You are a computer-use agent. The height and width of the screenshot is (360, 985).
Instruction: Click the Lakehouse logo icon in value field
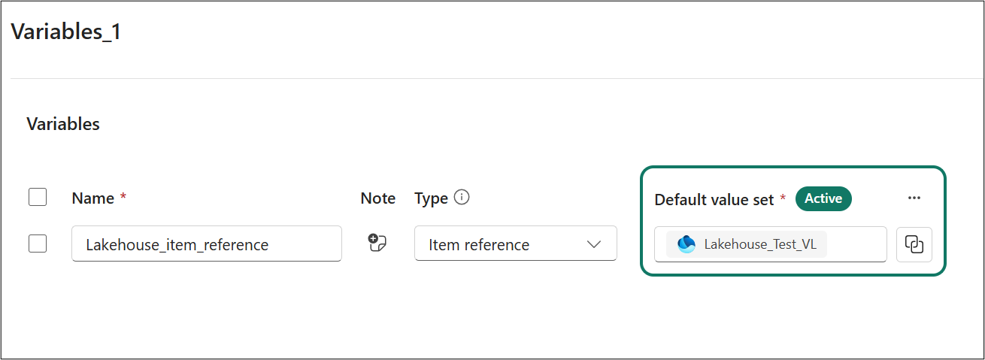click(x=686, y=244)
